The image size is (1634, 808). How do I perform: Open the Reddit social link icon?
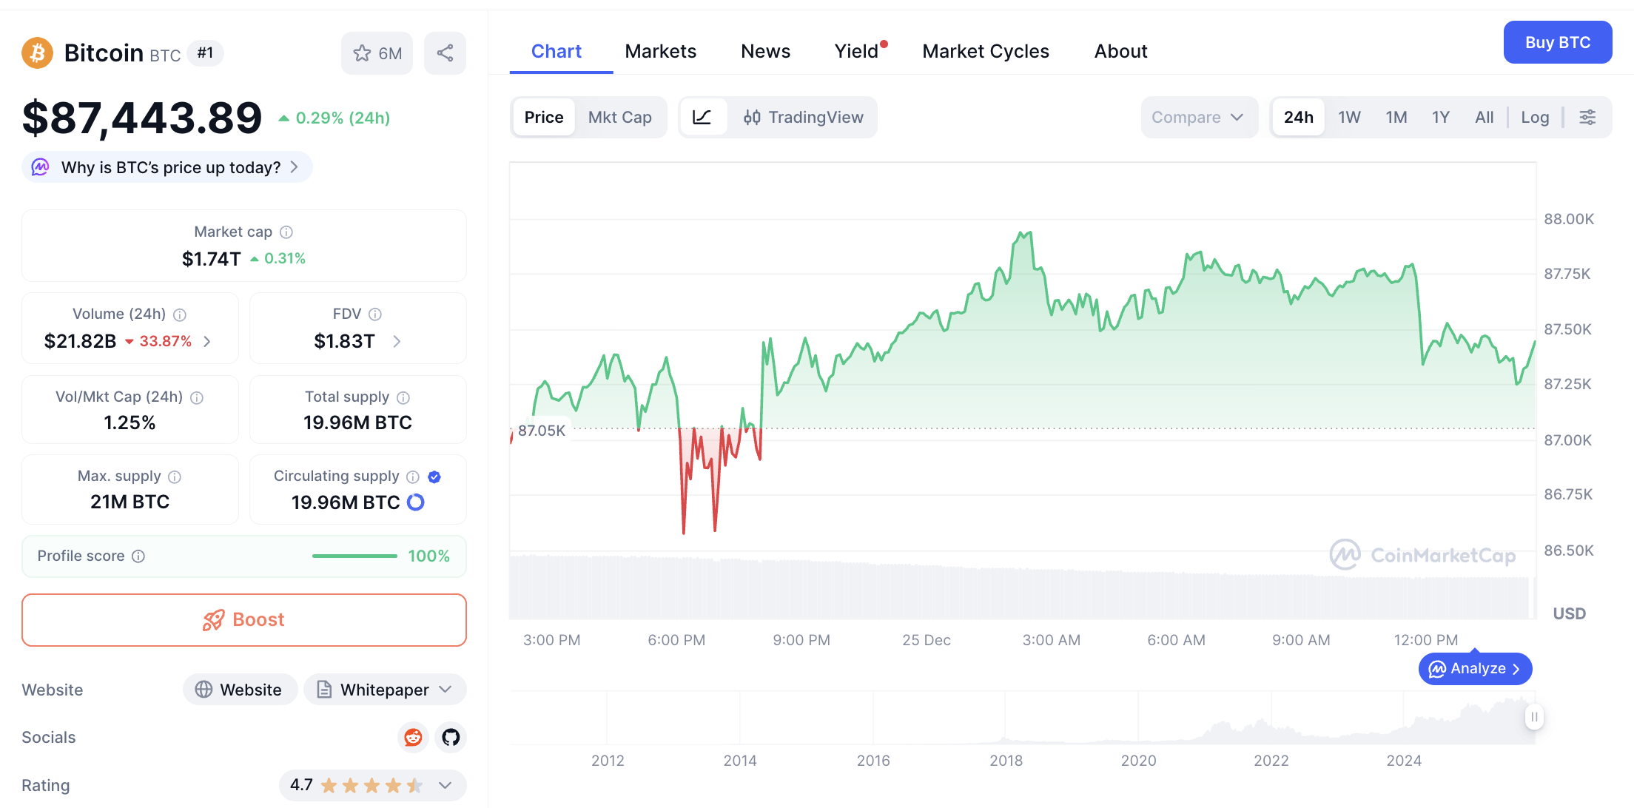(x=413, y=737)
